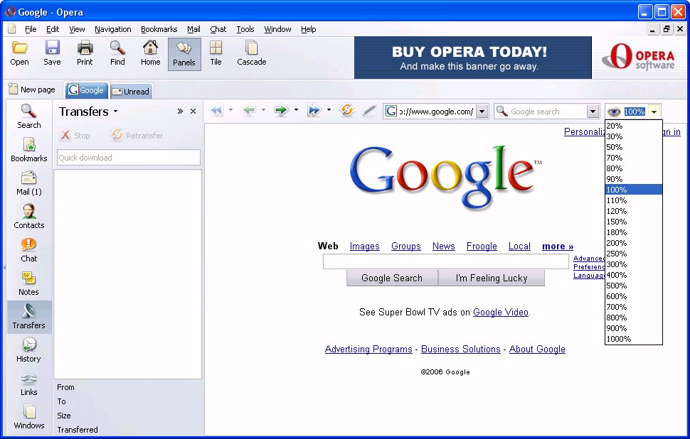Click the Open folder toolbar icon
The image size is (690, 439).
(20, 53)
